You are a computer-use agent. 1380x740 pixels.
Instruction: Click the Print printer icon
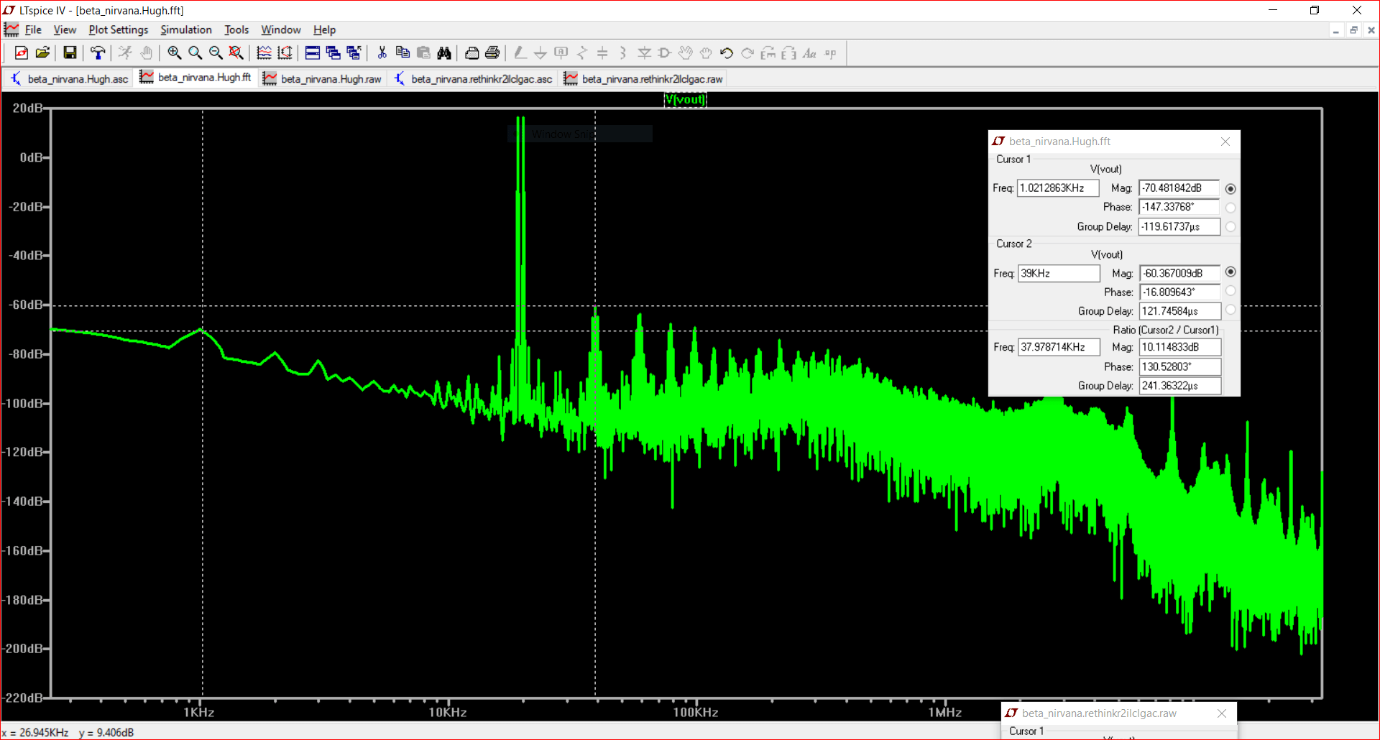(492, 52)
